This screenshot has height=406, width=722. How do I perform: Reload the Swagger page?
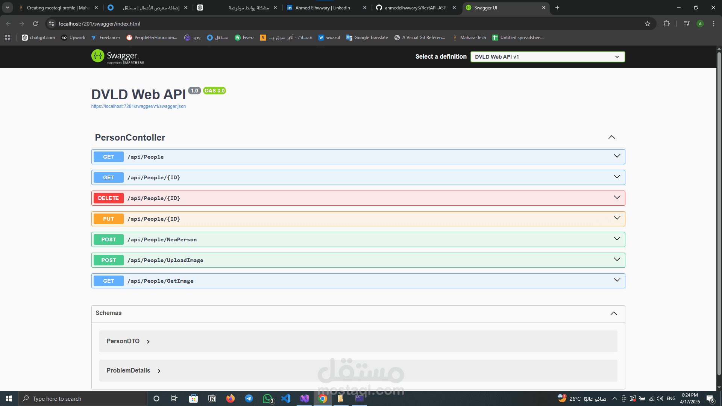(x=35, y=24)
